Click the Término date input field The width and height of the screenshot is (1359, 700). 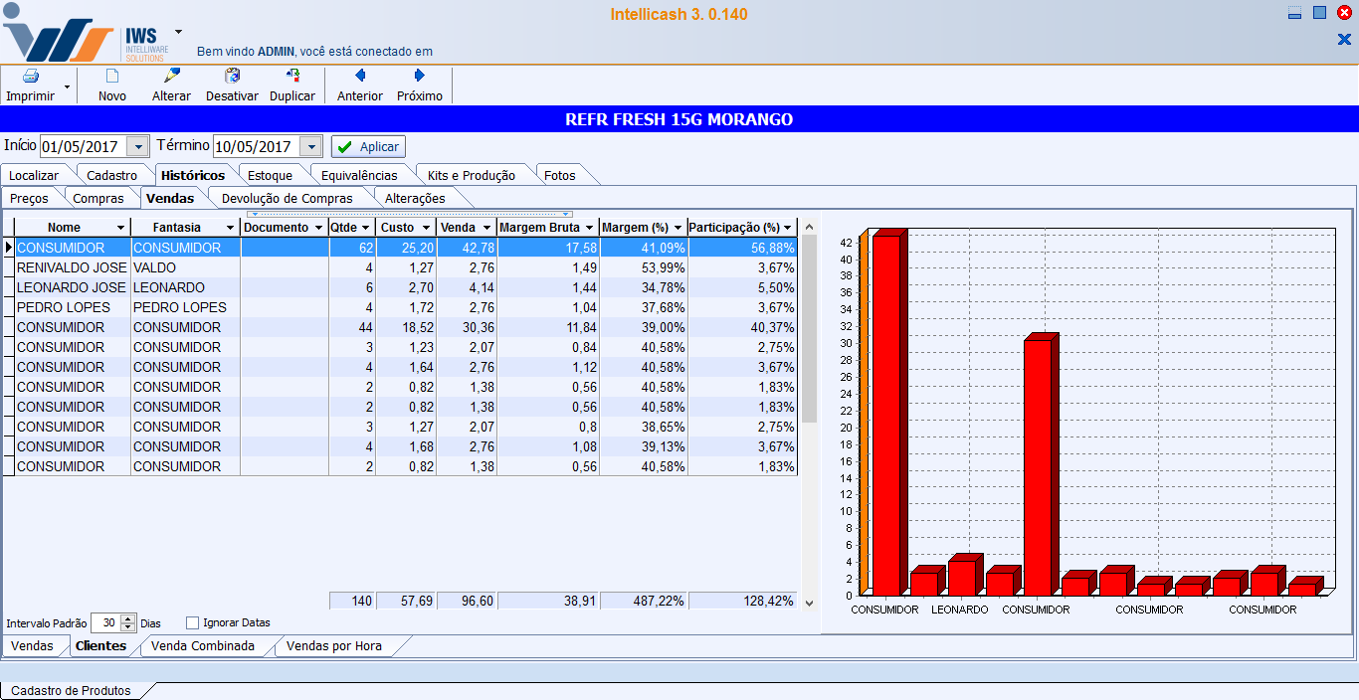point(257,146)
